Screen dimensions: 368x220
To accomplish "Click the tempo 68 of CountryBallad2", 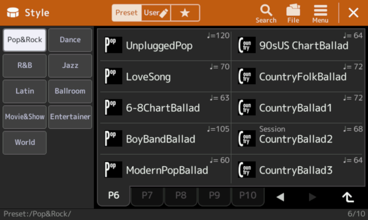I will click(x=353, y=129).
